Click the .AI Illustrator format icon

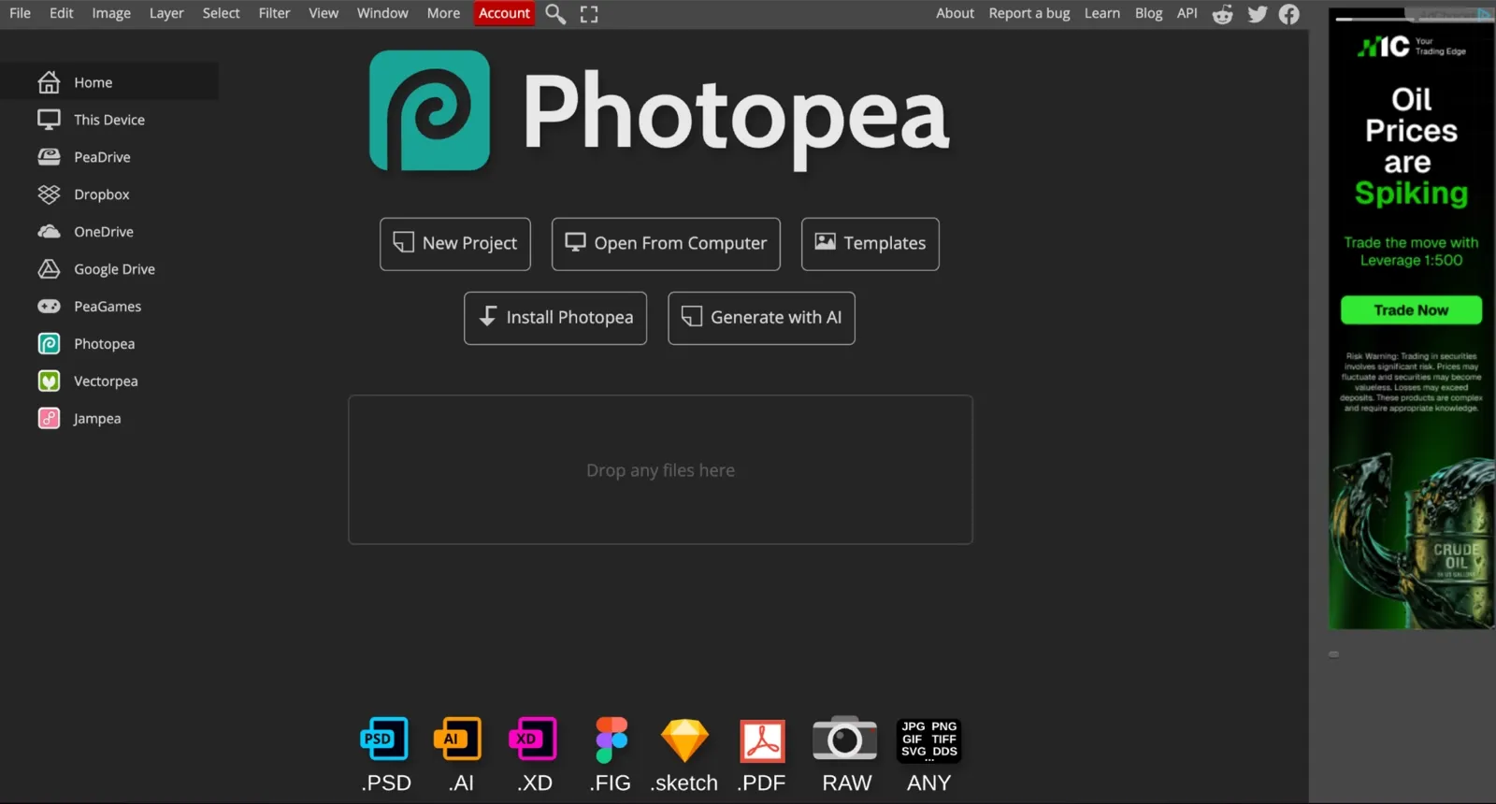(458, 739)
